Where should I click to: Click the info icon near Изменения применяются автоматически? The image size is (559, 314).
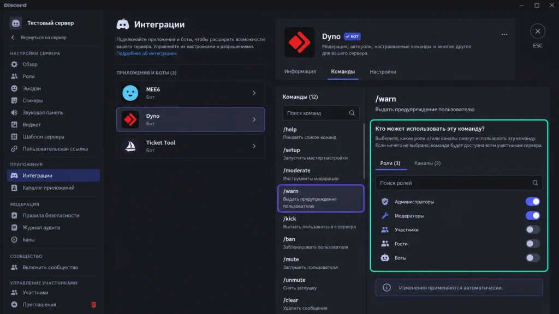[387, 287]
